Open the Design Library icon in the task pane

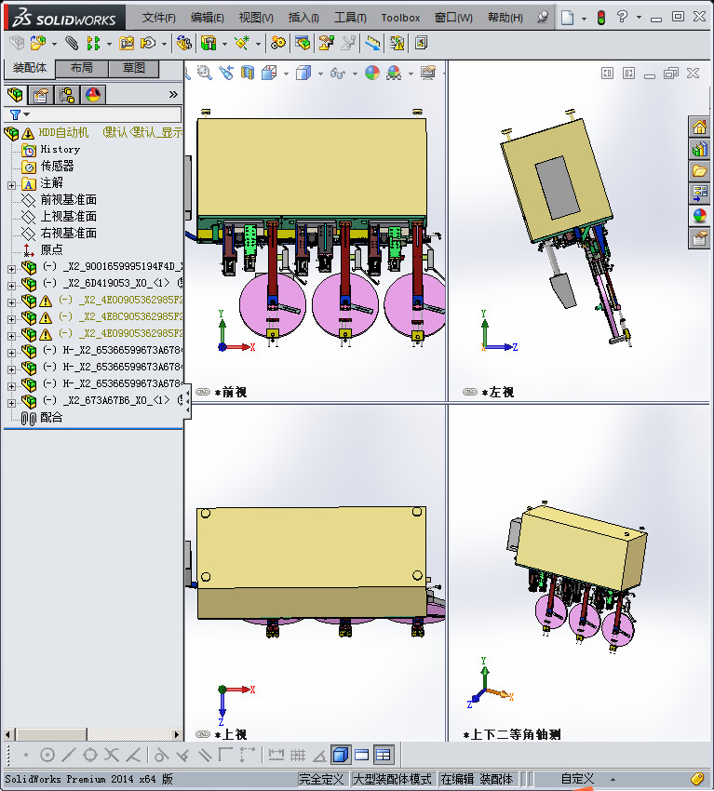[699, 149]
